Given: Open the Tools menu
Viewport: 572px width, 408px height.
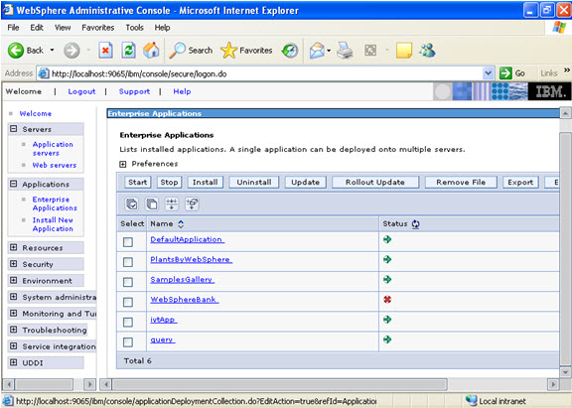Looking at the screenshot, I should tap(135, 28).
